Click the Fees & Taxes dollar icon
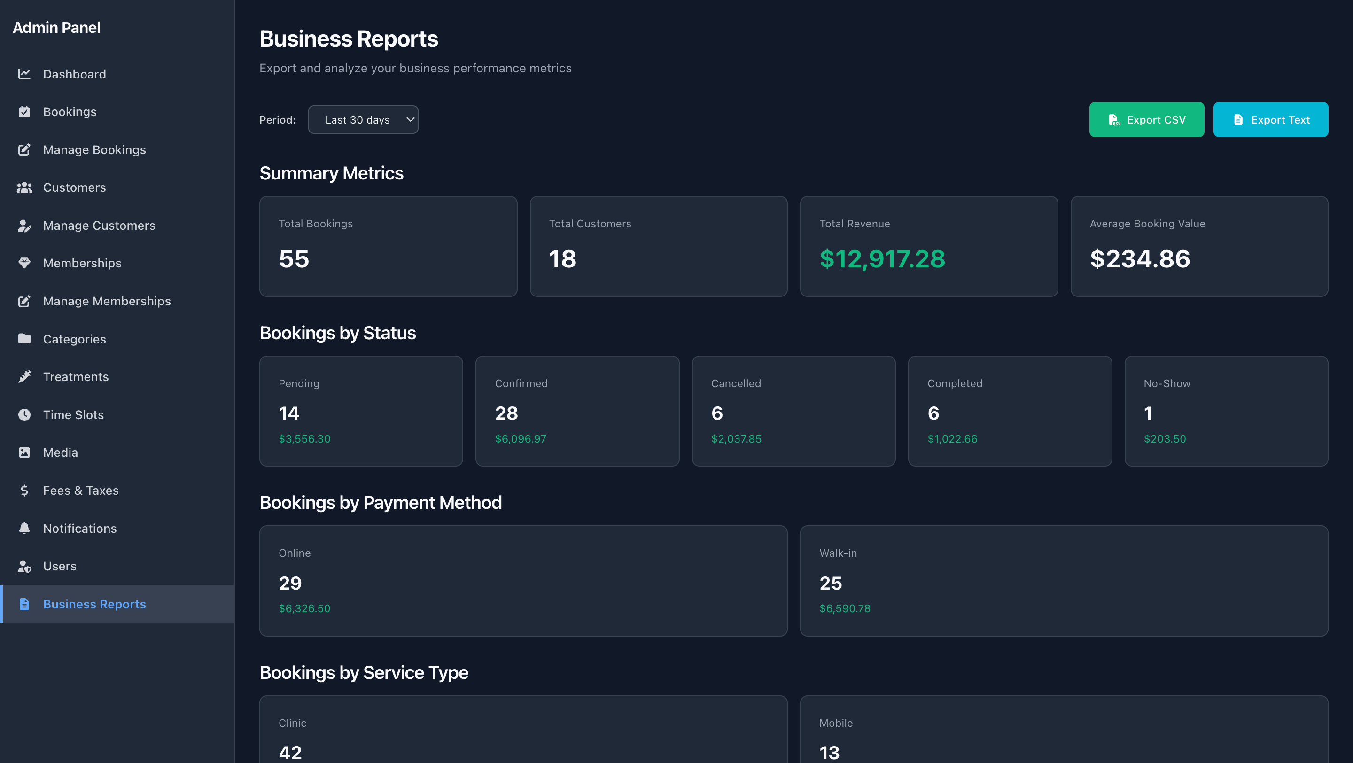1353x763 pixels. (x=25, y=490)
